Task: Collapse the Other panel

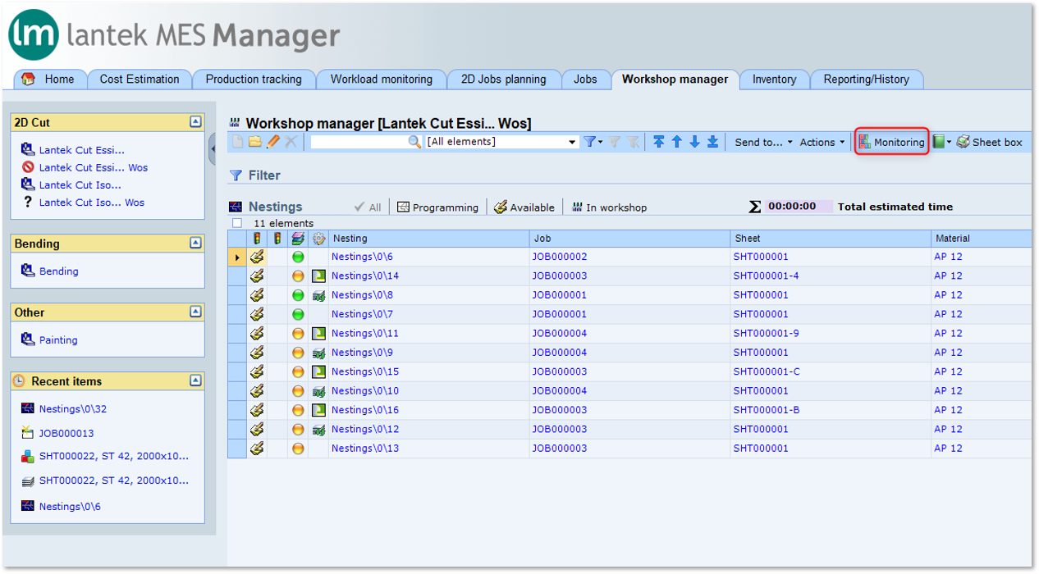Action: coord(195,312)
